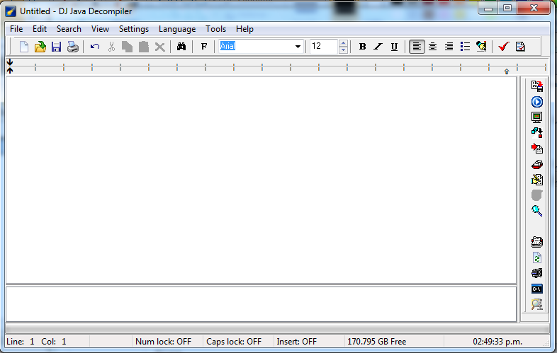557x353 pixels.
Task: Toggle bold formatting
Action: [362, 47]
